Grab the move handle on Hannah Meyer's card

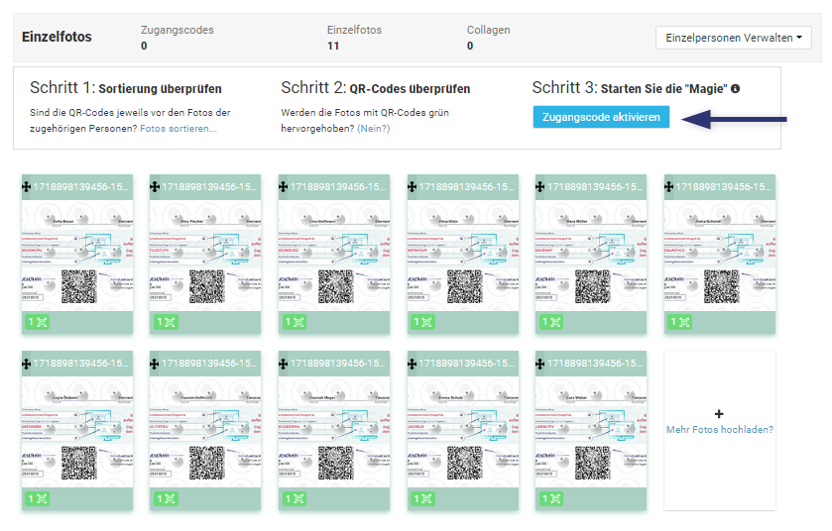[283, 364]
